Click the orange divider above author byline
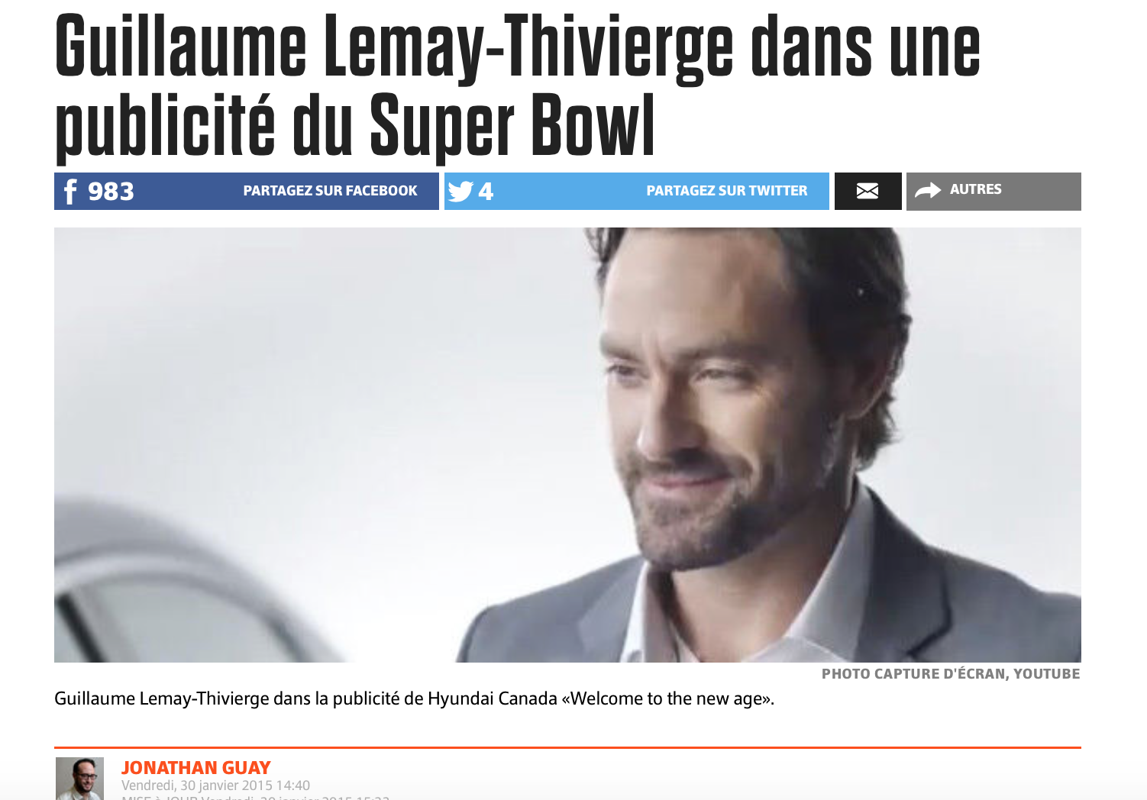The height and width of the screenshot is (800, 1147). (x=567, y=747)
